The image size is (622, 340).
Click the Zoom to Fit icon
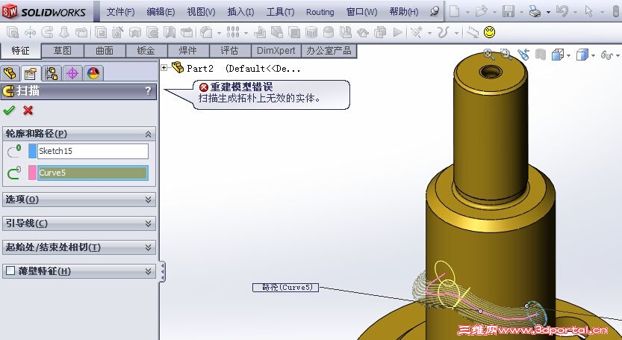(488, 55)
